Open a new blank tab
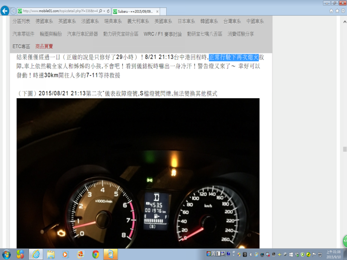This screenshot has width=347, height=260. (x=163, y=12)
